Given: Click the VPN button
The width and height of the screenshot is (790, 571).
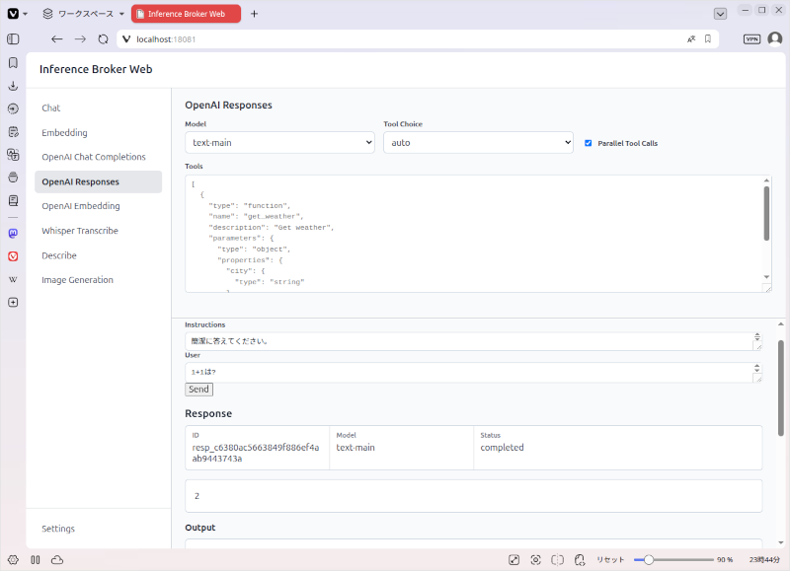Looking at the screenshot, I should 751,39.
